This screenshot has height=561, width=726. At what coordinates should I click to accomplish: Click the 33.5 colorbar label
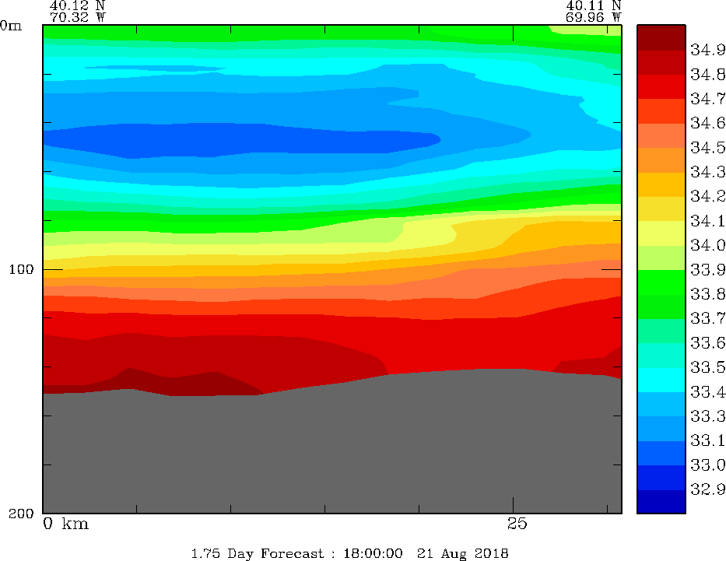tap(707, 367)
